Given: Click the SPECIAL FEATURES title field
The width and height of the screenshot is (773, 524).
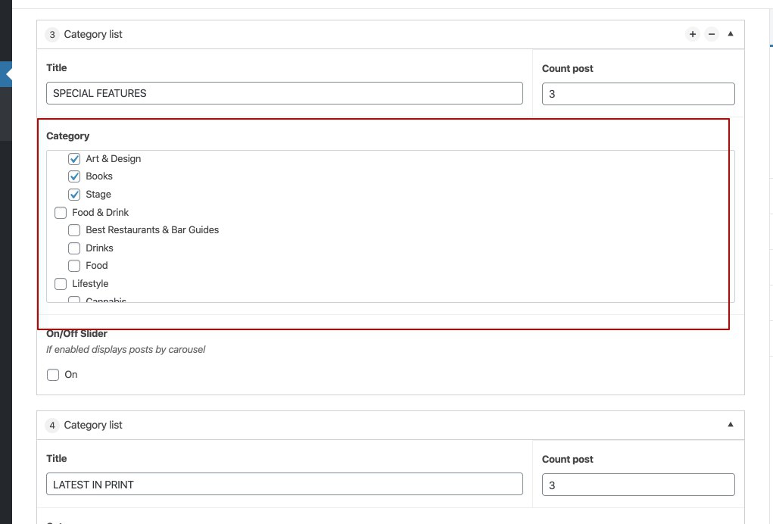Looking at the screenshot, I should point(284,93).
